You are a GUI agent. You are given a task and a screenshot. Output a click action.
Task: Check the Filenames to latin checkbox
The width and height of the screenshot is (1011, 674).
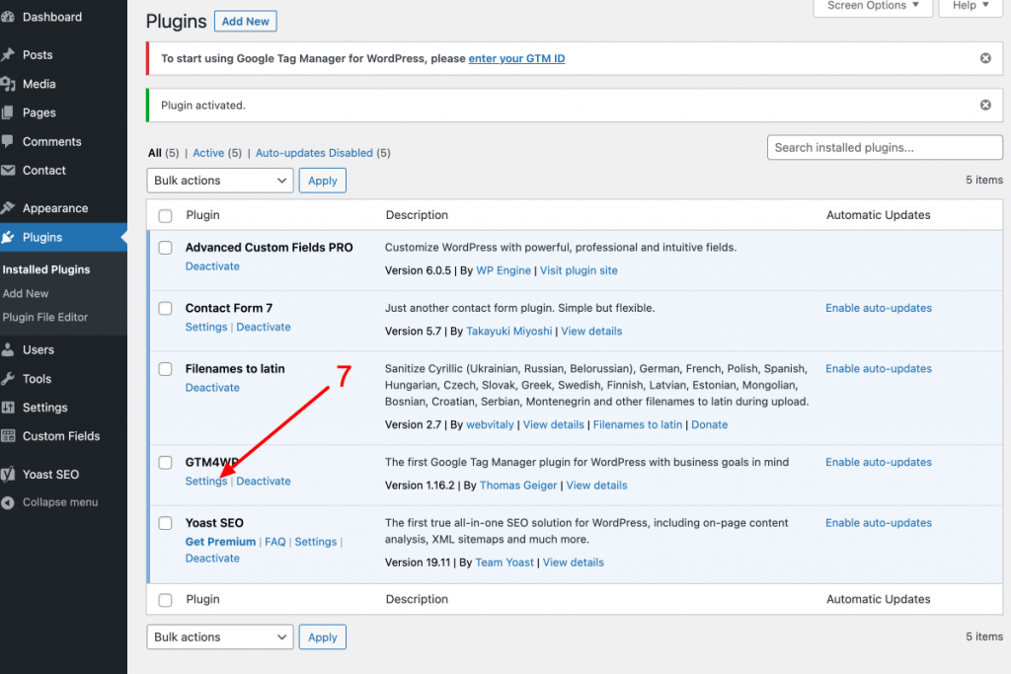(x=166, y=369)
